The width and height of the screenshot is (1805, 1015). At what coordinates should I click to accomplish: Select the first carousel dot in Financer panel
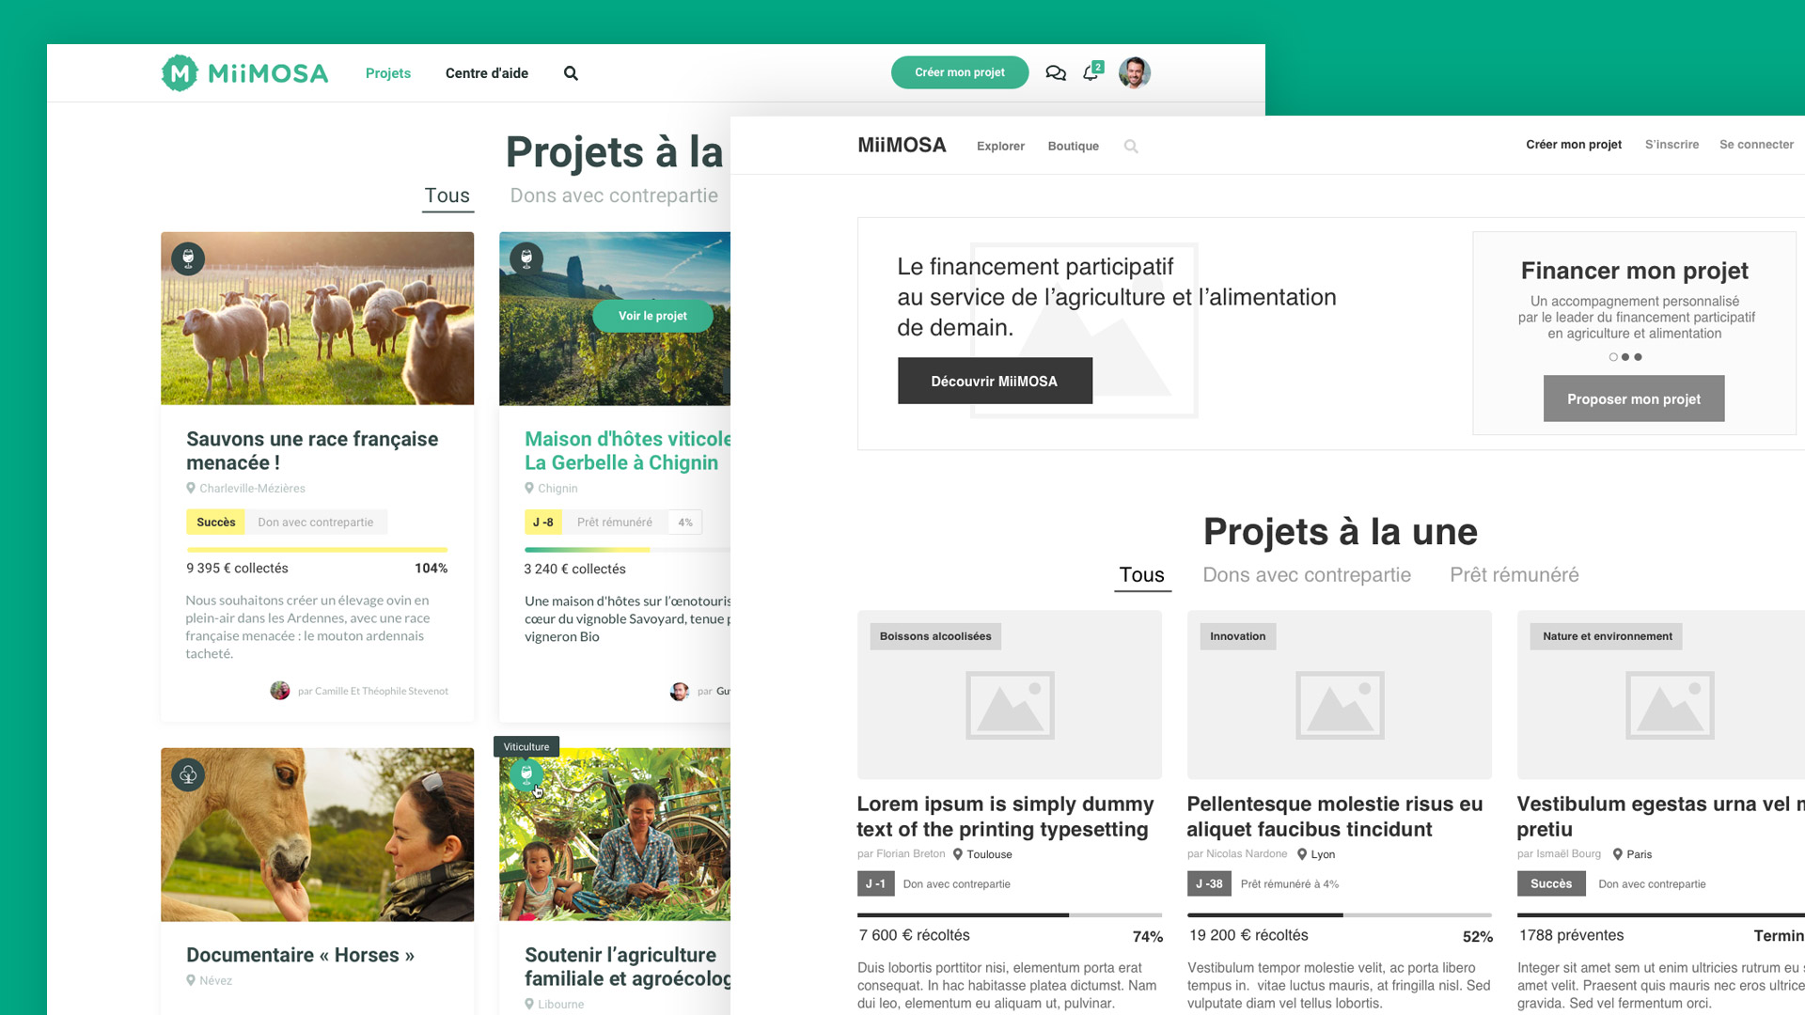[1613, 357]
